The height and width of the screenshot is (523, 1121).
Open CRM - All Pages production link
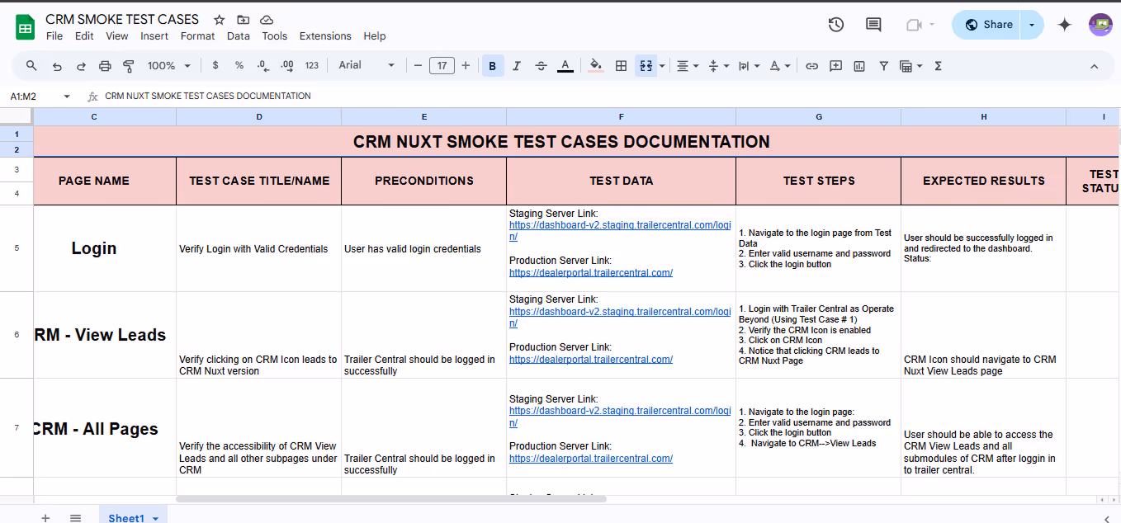pyautogui.click(x=591, y=458)
